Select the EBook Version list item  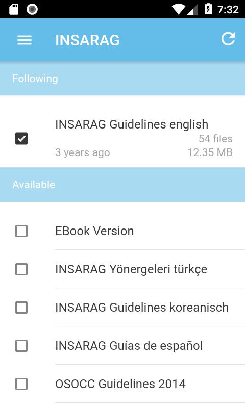point(122,231)
